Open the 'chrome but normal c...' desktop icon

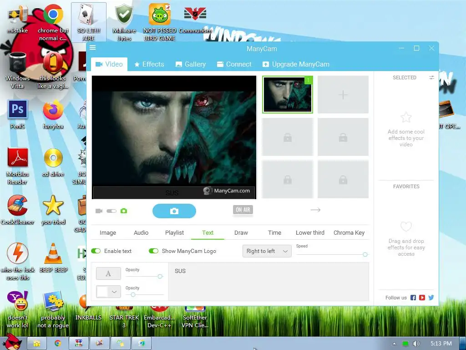[53, 23]
